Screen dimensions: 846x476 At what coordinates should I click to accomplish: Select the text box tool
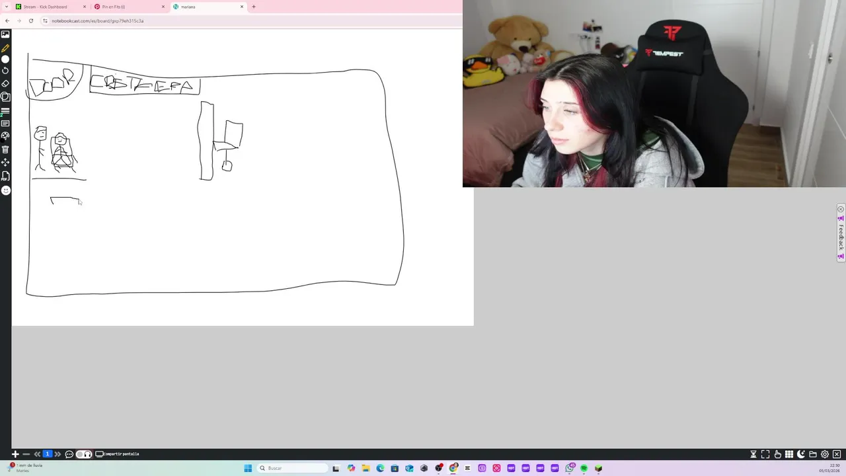[x=5, y=124]
